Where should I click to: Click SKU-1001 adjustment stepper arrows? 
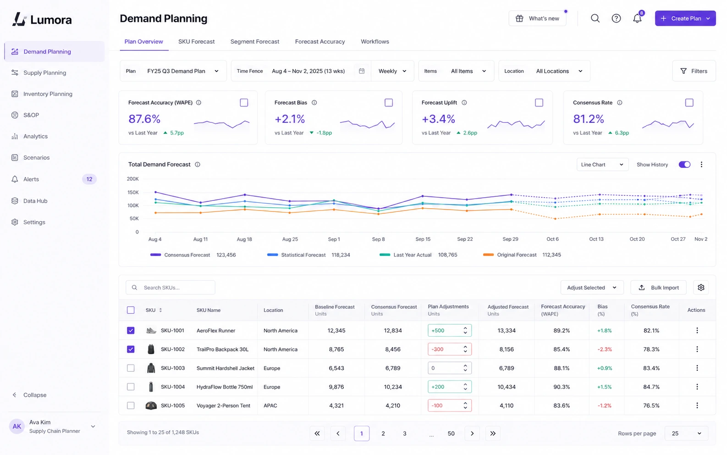tap(465, 331)
